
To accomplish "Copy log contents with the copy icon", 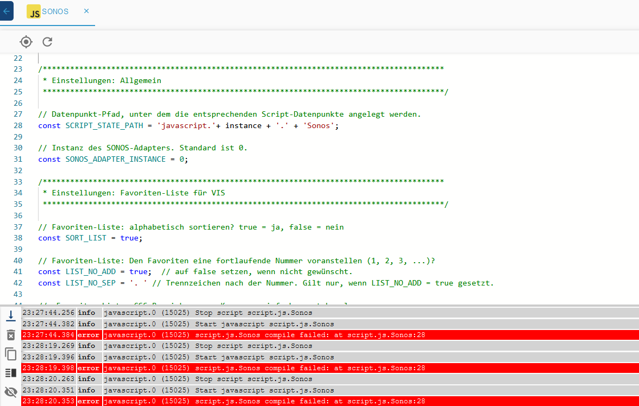I will [x=10, y=354].
